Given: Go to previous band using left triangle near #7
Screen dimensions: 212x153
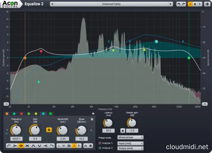Looking at the screenshot, I should (7, 130).
